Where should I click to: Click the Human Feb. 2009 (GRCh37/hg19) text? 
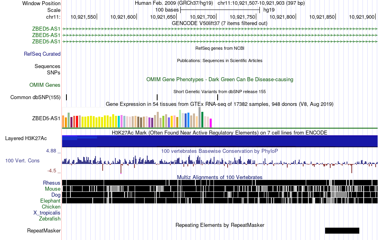[174, 3]
